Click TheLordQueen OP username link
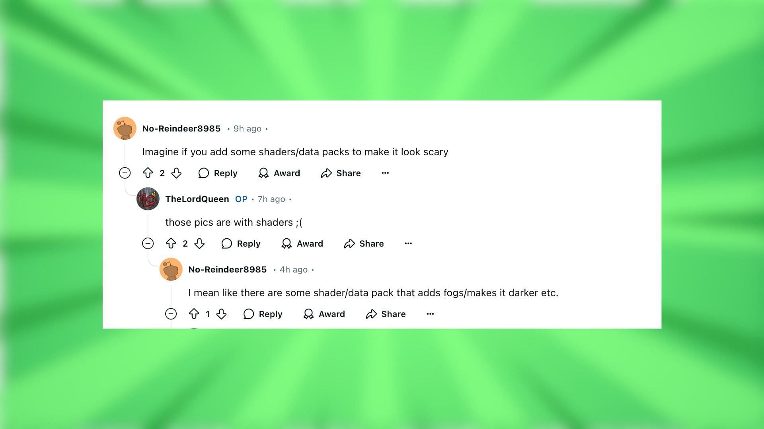This screenshot has height=429, width=764. coord(197,199)
